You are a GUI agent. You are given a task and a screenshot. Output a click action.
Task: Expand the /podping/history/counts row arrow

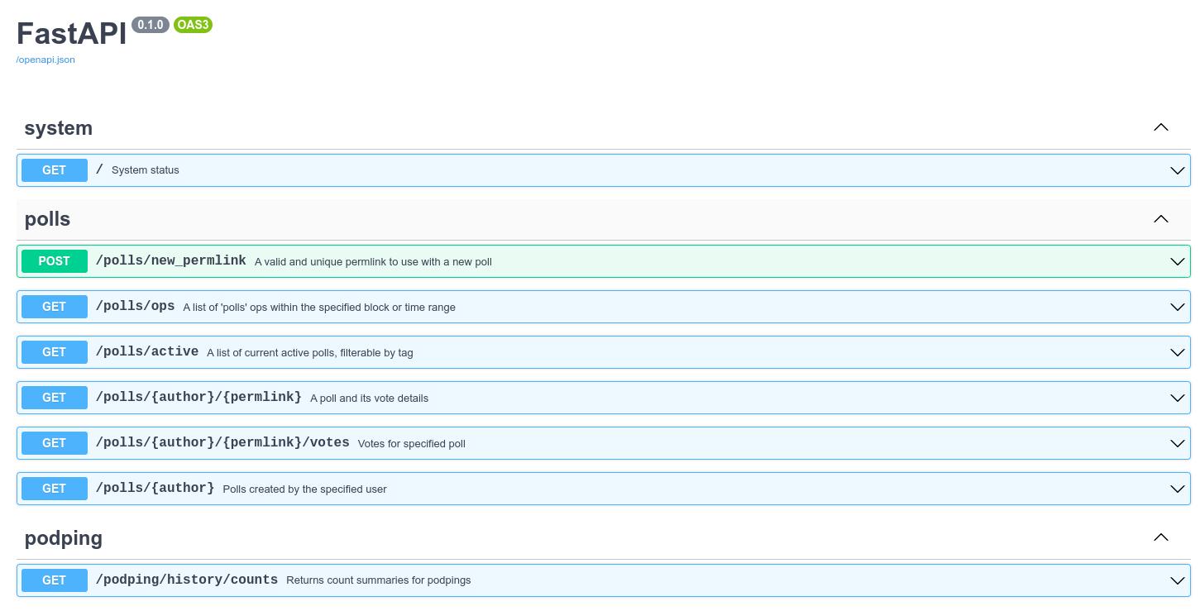[x=1178, y=580]
